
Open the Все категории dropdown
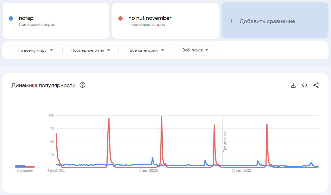coord(146,50)
